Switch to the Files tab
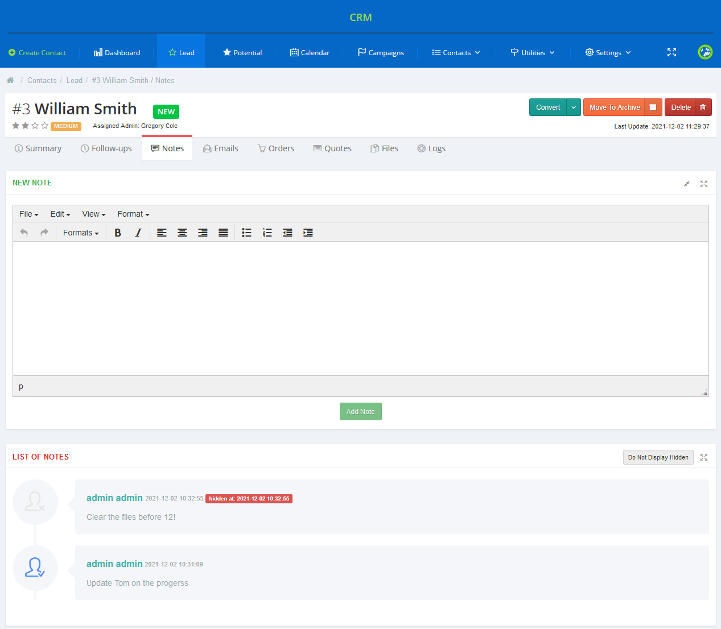721x629 pixels. click(384, 148)
